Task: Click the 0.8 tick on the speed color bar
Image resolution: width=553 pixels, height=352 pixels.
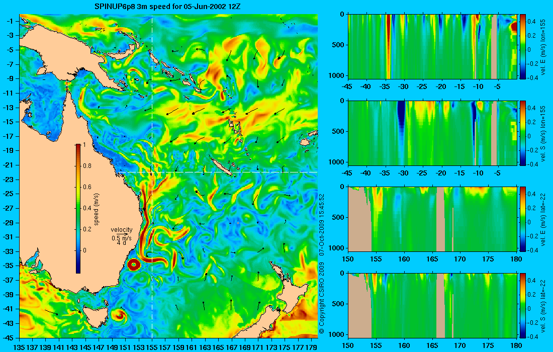Action: pos(87,166)
